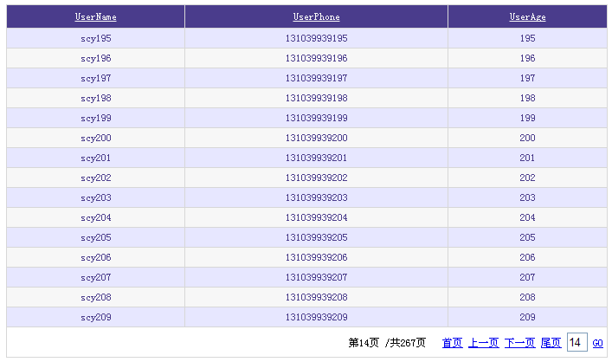
Task: Click the total pages 共267页 text
Action: click(x=408, y=343)
